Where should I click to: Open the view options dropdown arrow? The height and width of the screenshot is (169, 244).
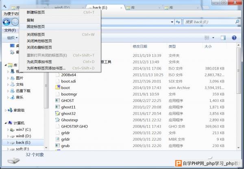(213, 38)
